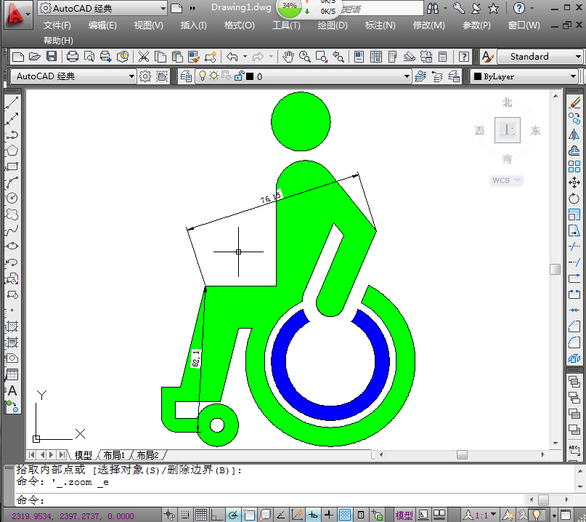The height and width of the screenshot is (522, 586).
Task: Open the 绘图(D) menu
Action: click(333, 25)
